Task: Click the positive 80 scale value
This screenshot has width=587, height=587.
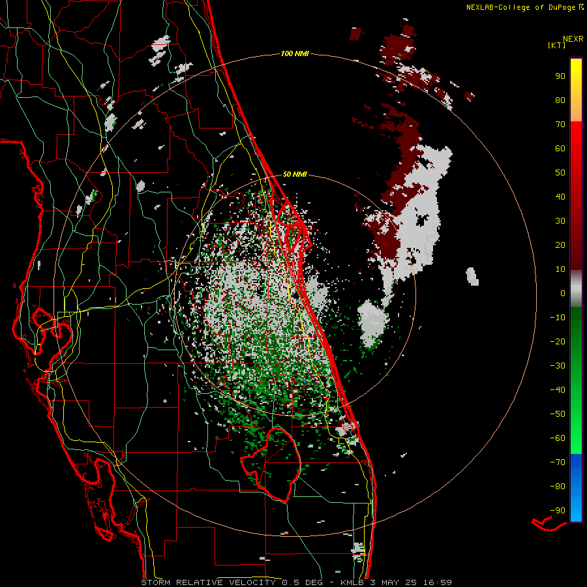Action: click(x=560, y=100)
